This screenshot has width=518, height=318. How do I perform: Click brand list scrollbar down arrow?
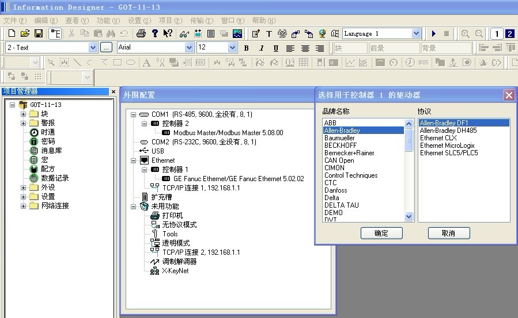tap(409, 216)
